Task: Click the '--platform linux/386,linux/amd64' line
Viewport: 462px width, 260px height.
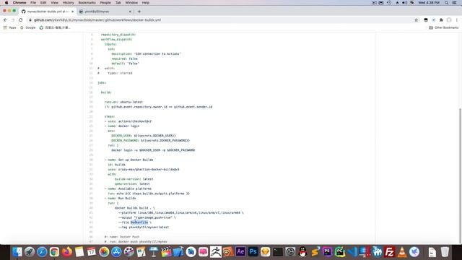Action: (181, 212)
